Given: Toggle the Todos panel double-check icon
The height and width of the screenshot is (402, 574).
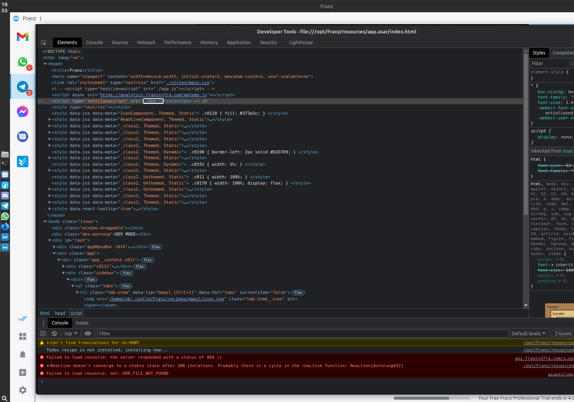Looking at the screenshot, I should (23, 318).
